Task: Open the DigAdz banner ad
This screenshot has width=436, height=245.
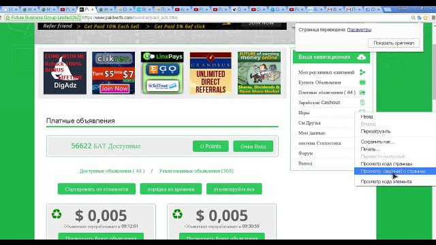Action: tap(65, 73)
